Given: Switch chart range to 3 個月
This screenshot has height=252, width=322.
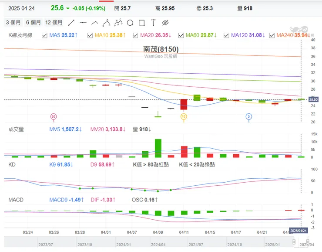Looking at the screenshot, I should coord(13,22).
